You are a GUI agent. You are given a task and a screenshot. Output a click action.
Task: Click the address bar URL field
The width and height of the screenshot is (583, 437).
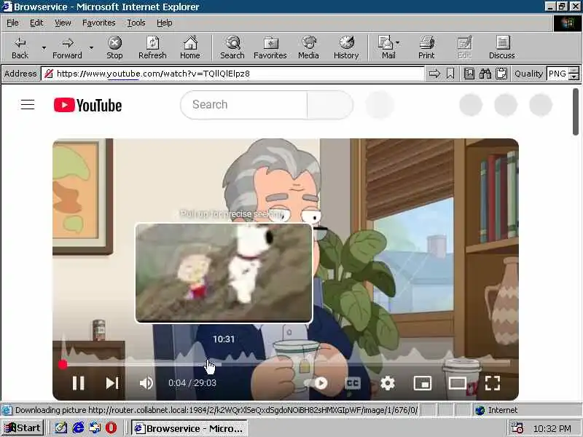coord(232,74)
